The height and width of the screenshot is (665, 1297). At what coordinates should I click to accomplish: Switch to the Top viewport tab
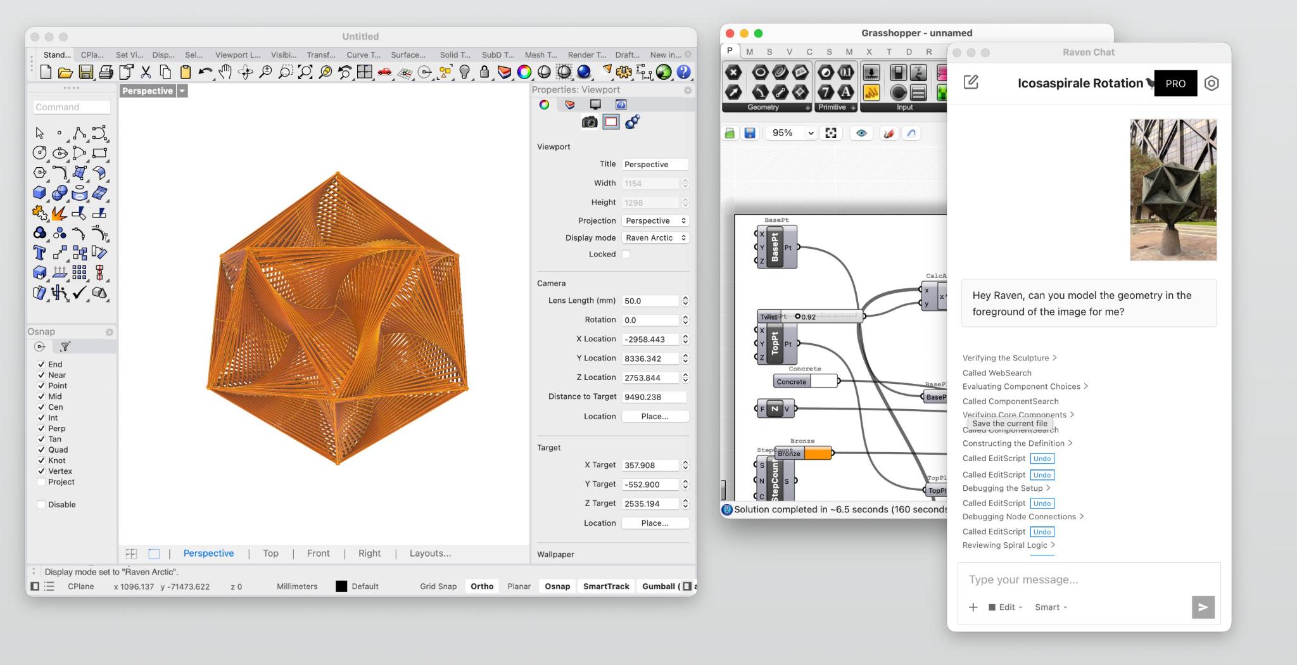(271, 554)
